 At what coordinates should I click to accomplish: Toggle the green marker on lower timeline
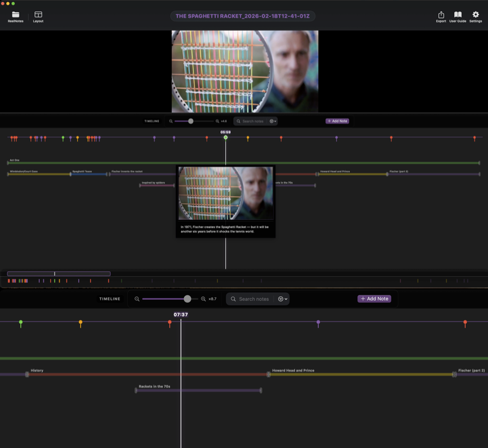tap(21, 323)
